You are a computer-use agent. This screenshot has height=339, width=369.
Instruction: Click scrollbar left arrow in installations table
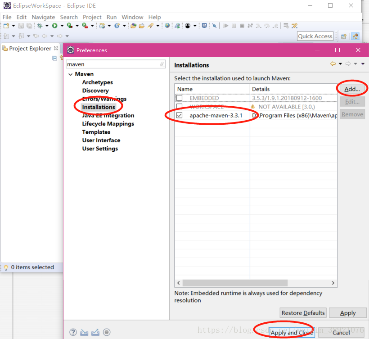point(178,283)
